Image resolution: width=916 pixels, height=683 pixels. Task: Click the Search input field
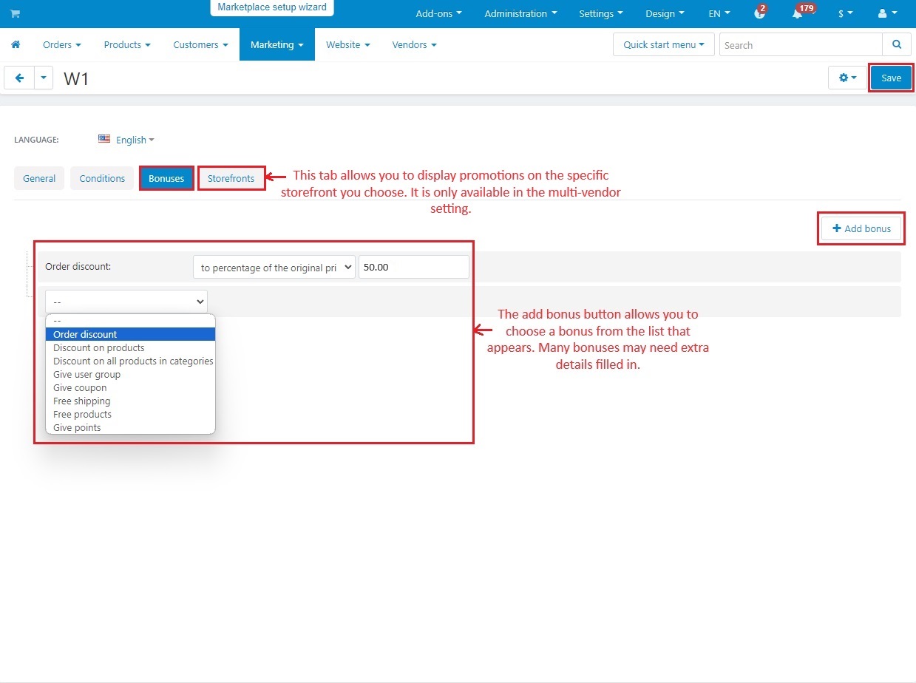(801, 44)
